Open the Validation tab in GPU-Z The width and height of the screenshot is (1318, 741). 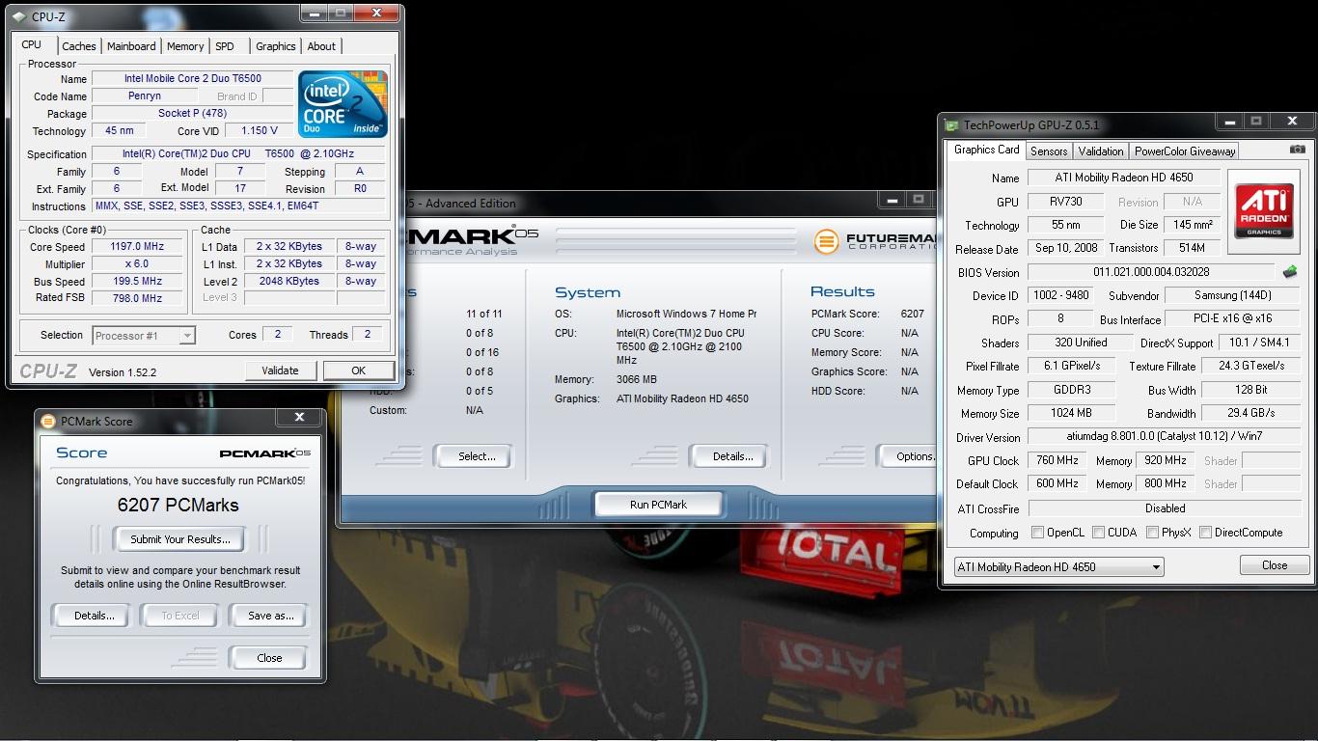1101,151
